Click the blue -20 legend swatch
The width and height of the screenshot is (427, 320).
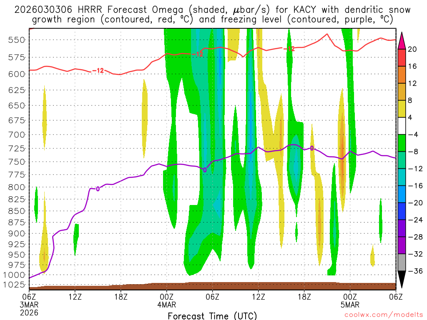402,194
